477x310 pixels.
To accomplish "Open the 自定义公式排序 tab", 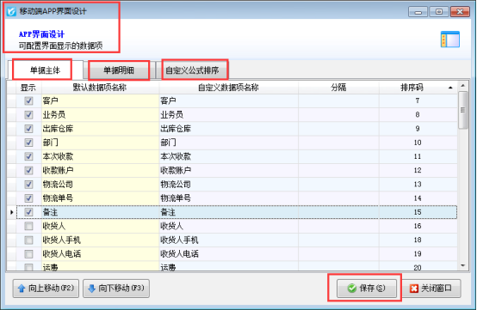I will pos(192,70).
